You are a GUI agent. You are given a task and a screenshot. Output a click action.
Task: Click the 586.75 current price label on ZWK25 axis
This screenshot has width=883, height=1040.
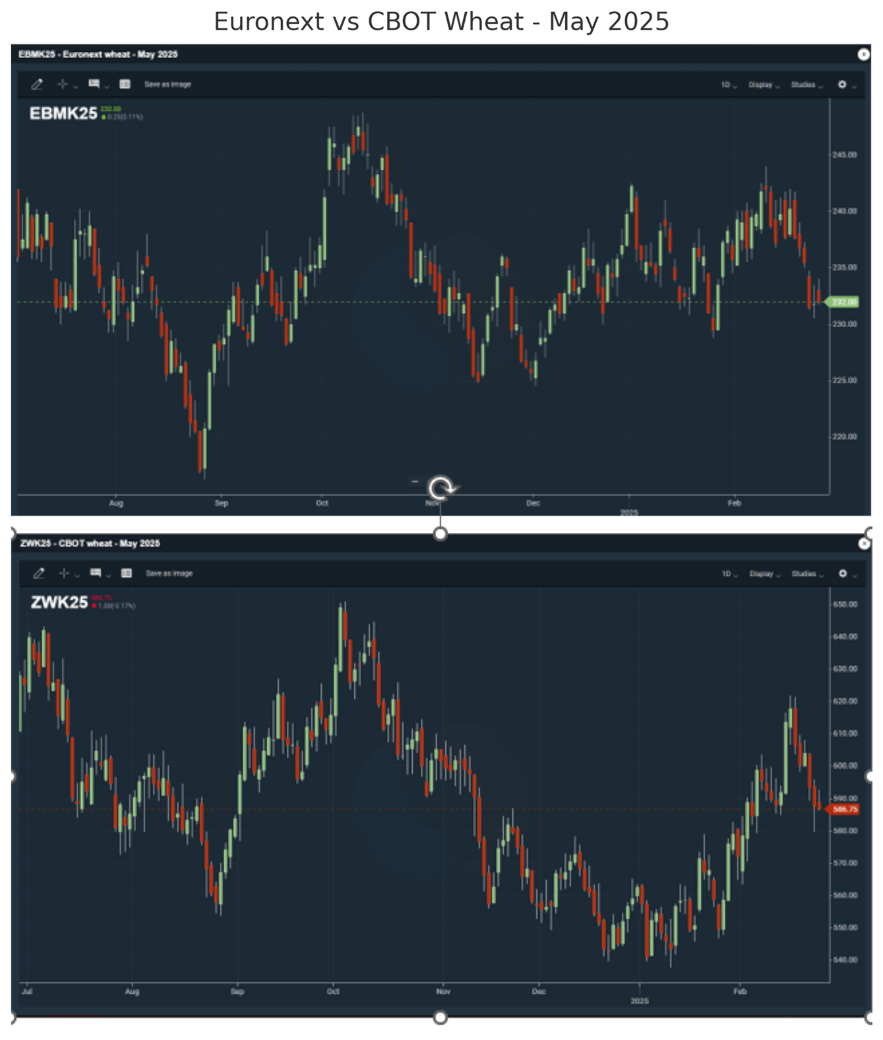click(x=843, y=809)
